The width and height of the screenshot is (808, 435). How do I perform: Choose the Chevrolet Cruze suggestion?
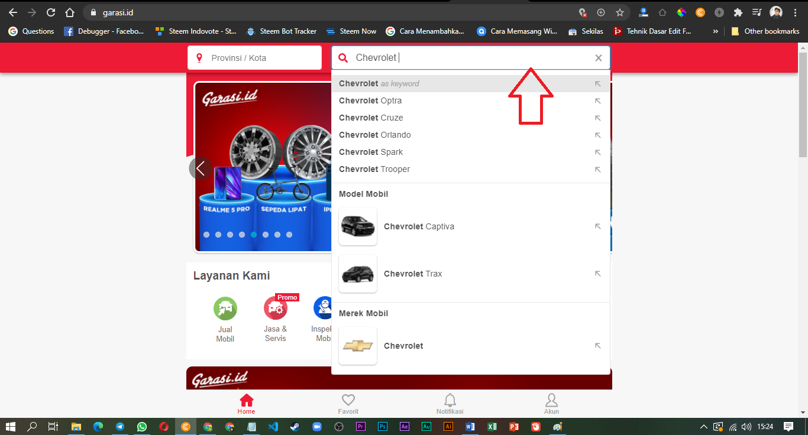[470, 118]
